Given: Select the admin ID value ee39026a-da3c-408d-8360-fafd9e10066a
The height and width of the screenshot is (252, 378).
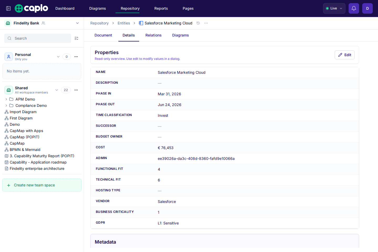Looking at the screenshot, I should point(196,159).
